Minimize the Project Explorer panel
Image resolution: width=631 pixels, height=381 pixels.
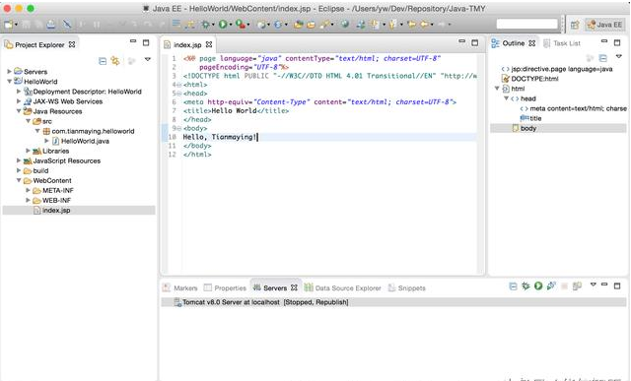point(133,41)
